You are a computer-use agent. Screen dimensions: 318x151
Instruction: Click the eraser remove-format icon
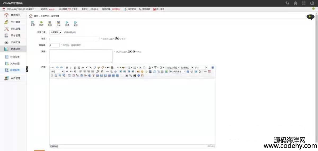point(95,68)
